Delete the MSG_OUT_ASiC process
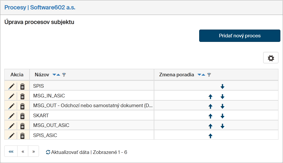 [22, 126]
